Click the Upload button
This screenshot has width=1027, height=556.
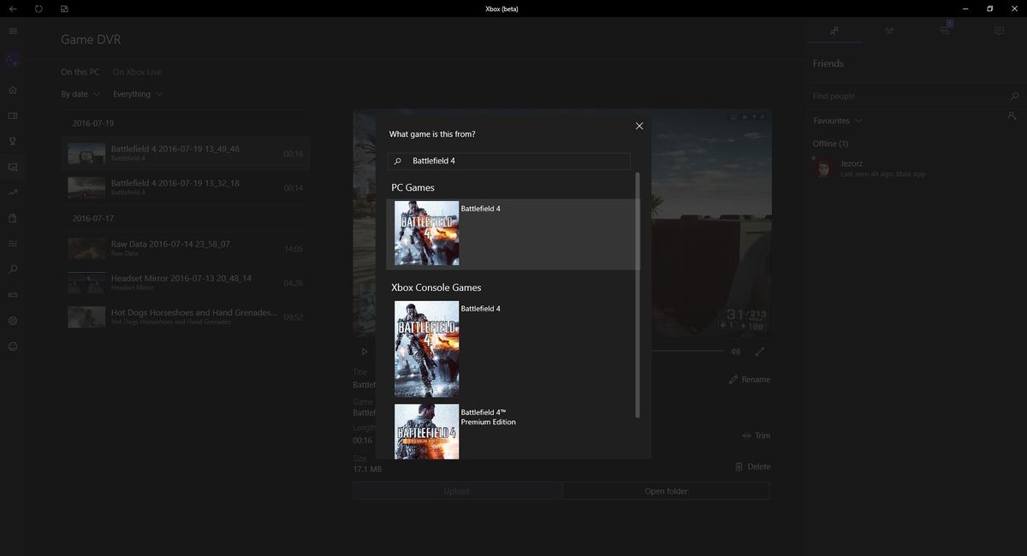457,491
